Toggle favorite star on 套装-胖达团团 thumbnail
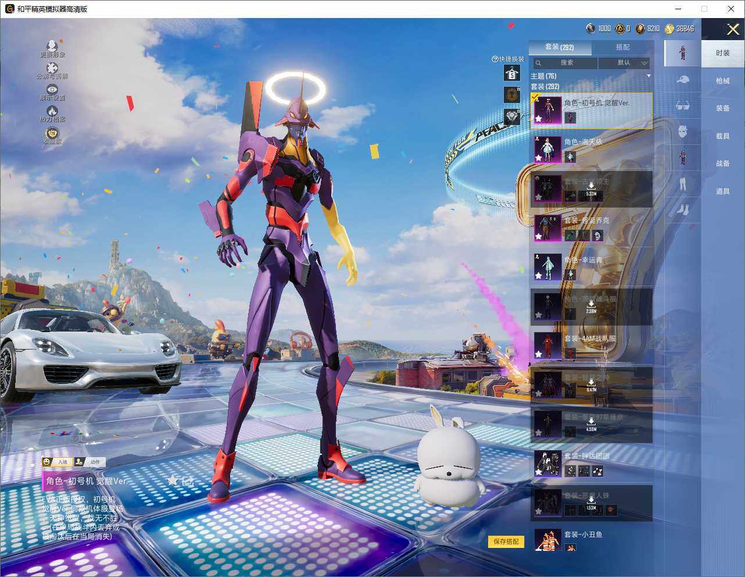Screen dimensions: 745x577 [x=539, y=472]
